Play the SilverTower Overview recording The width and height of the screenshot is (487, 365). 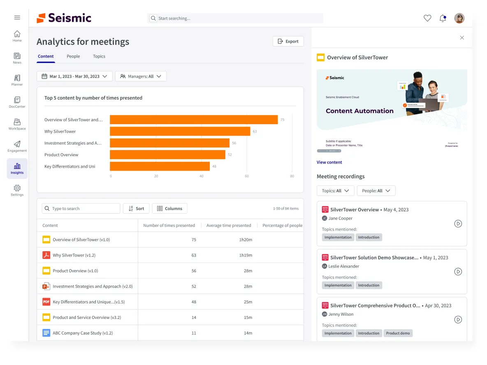(x=458, y=224)
